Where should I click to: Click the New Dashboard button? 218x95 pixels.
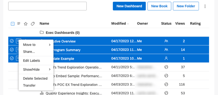(129, 6)
